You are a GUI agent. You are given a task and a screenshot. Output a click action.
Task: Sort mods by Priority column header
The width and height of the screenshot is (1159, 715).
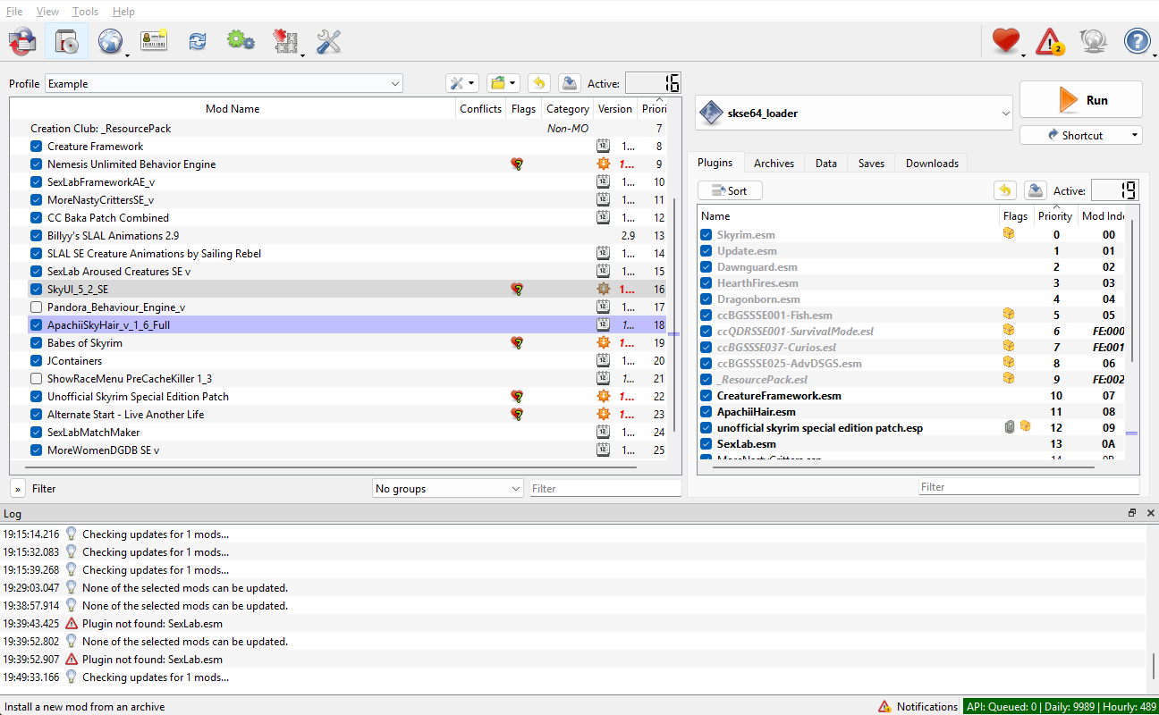click(652, 109)
